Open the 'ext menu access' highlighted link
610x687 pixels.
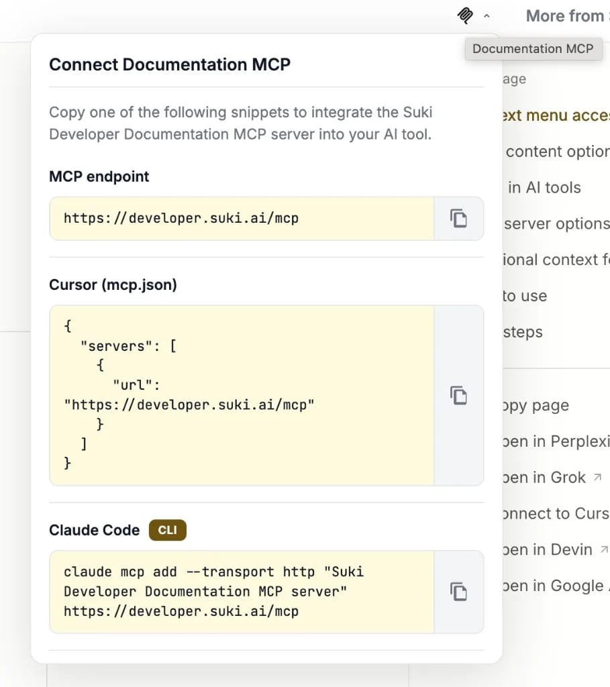[x=556, y=115]
